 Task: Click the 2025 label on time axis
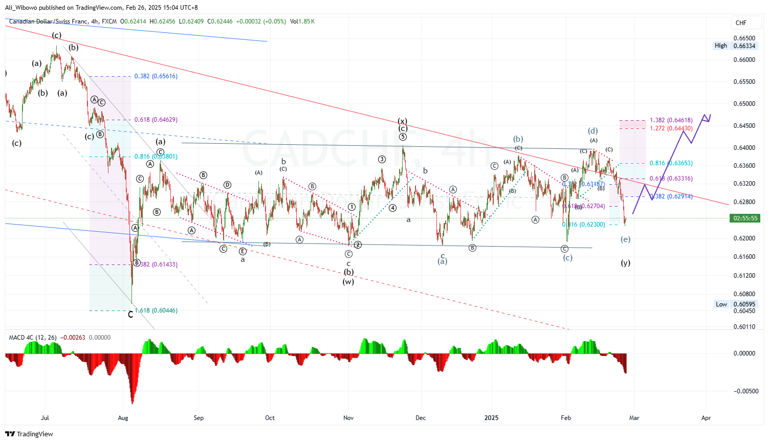point(491,418)
